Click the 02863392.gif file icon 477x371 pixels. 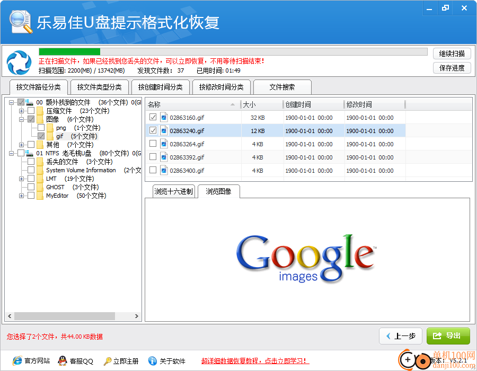coord(164,157)
